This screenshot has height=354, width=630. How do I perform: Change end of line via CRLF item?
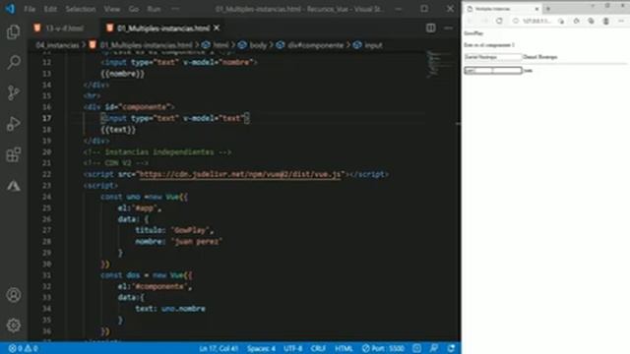[318, 348]
